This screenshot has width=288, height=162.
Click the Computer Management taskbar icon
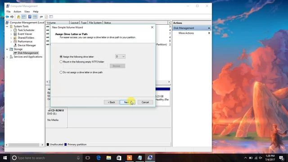pyautogui.click(x=150, y=157)
